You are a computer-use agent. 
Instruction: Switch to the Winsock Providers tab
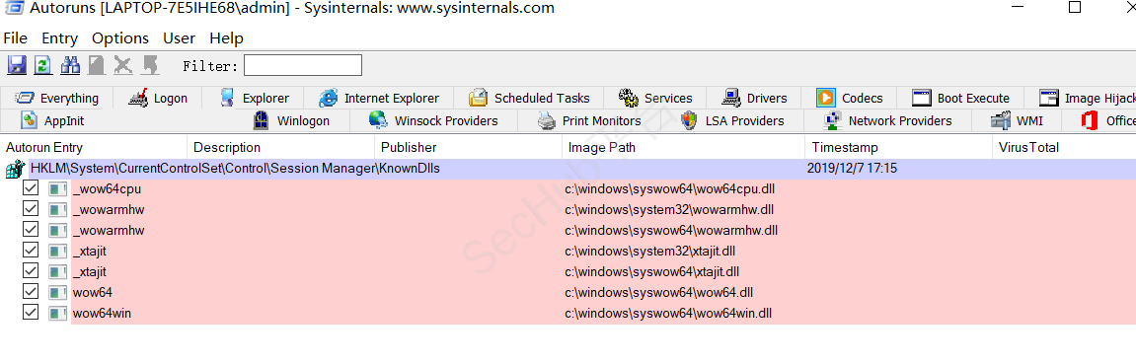pos(433,120)
